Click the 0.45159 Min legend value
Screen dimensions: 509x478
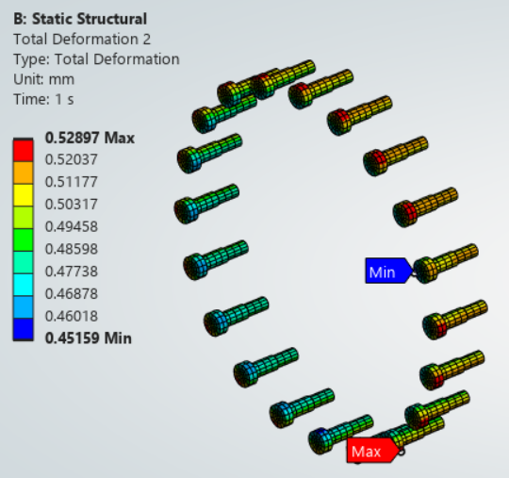(x=89, y=338)
